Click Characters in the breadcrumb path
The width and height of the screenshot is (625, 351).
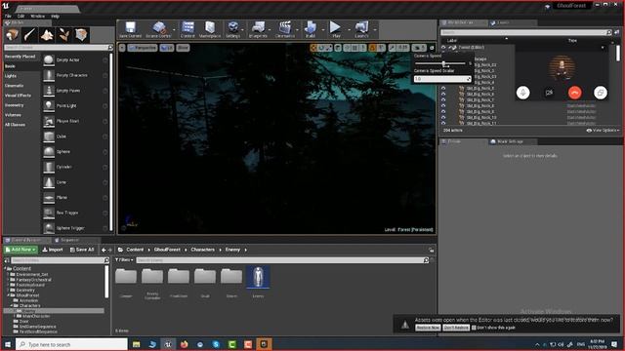coord(202,250)
